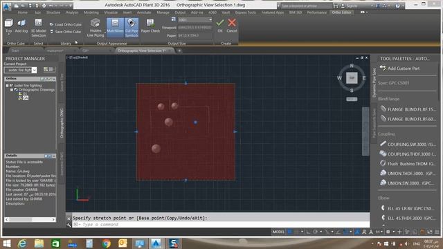Toggle grid display in status bar
This screenshot has width=443, height=249.
click(289, 232)
